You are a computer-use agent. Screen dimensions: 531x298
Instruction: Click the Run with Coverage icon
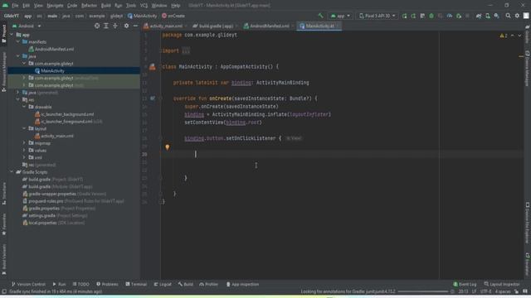(x=441, y=16)
